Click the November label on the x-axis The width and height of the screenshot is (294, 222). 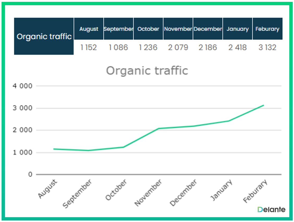148,193
